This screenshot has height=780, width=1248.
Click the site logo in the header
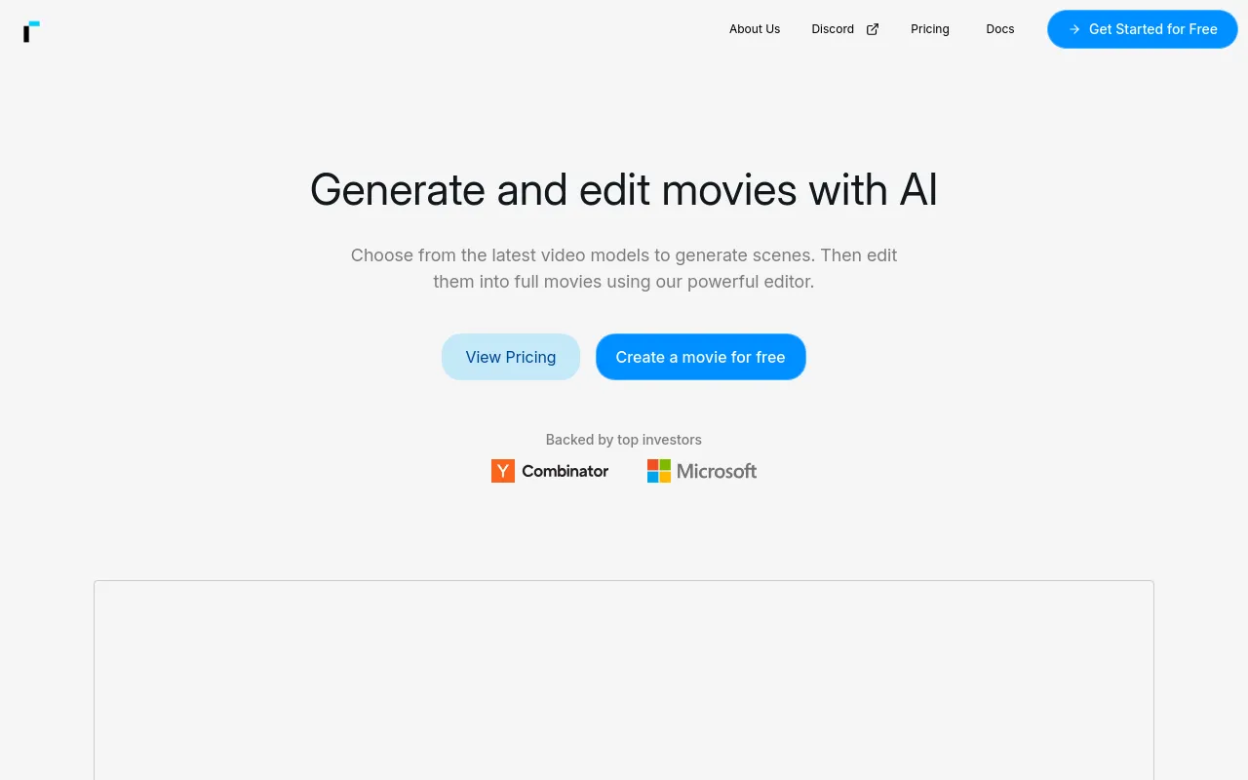pos(31,31)
